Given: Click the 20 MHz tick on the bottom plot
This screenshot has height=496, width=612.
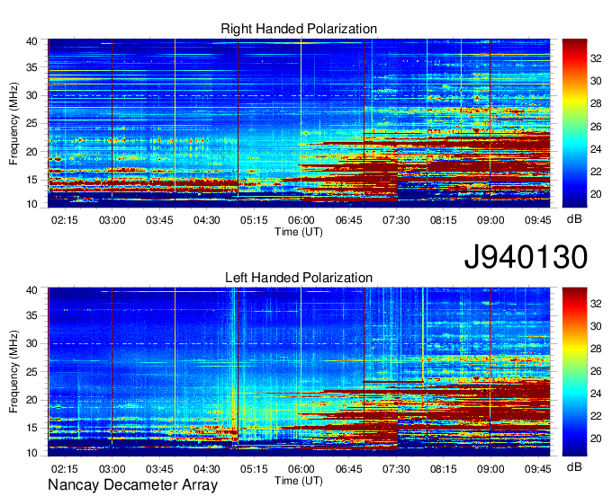Looking at the screenshot, I should point(31,400).
